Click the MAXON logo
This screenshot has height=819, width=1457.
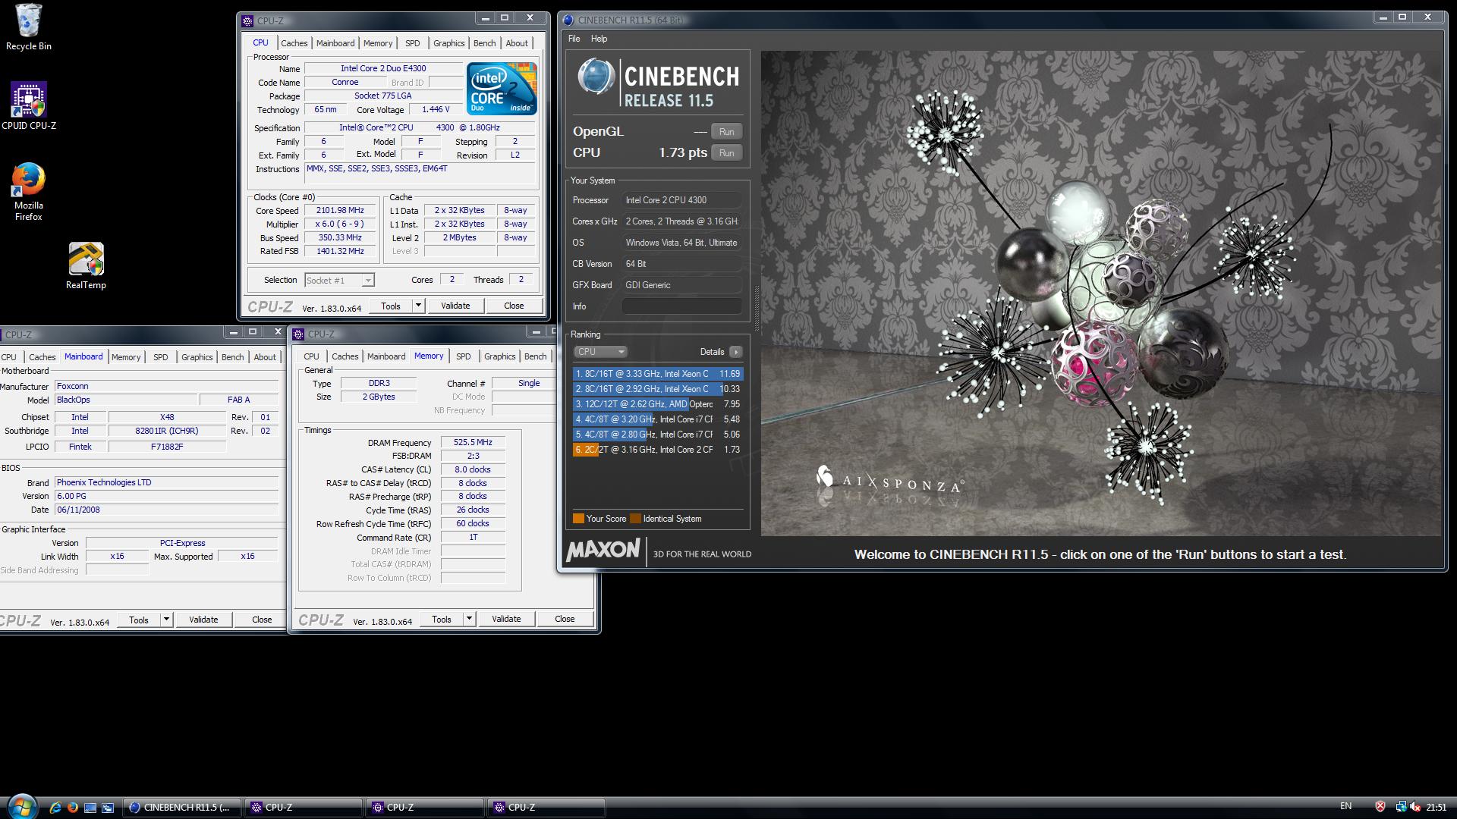pos(603,551)
